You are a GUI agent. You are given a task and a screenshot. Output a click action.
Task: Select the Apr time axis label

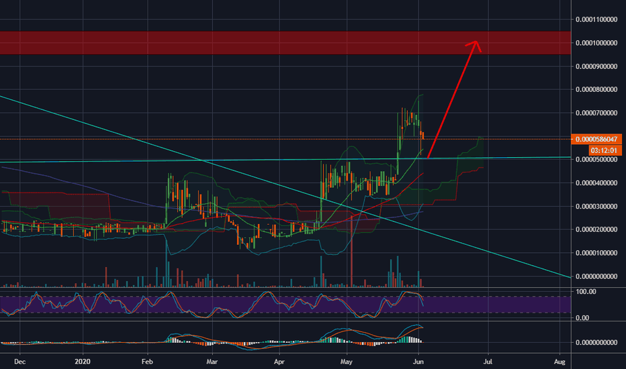click(x=279, y=362)
